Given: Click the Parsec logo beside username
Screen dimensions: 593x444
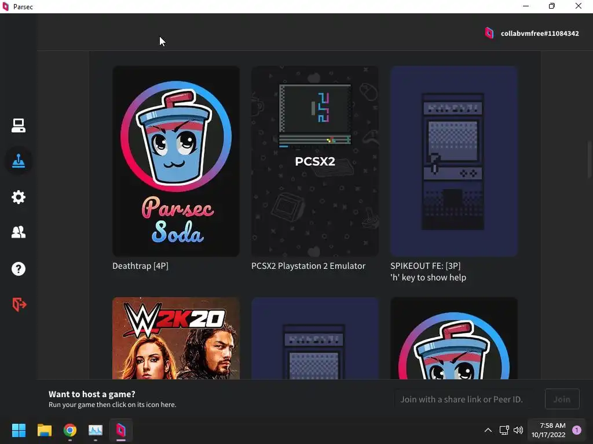Looking at the screenshot, I should pyautogui.click(x=489, y=33).
